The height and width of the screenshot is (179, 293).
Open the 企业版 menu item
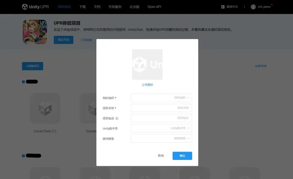point(135,7)
